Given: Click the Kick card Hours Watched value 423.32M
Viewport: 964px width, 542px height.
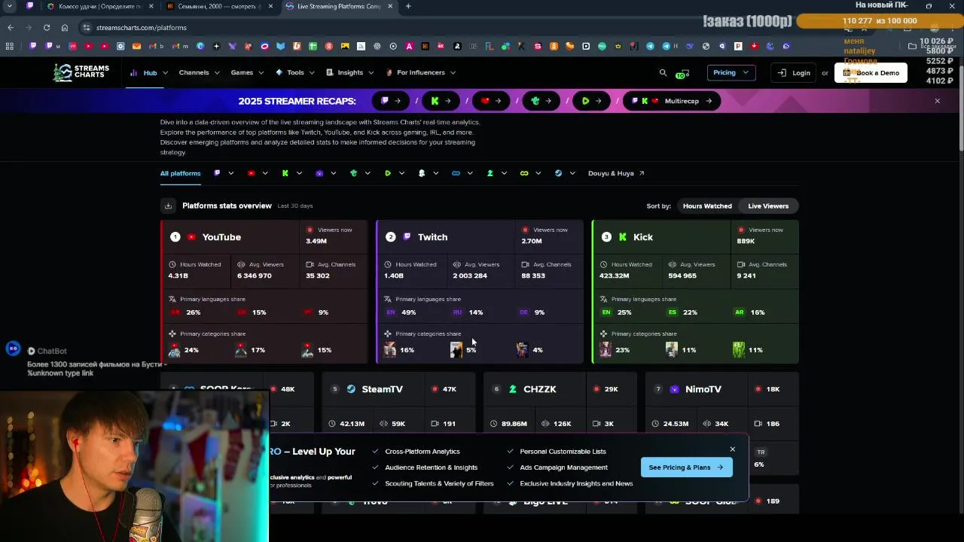Looking at the screenshot, I should click(615, 276).
